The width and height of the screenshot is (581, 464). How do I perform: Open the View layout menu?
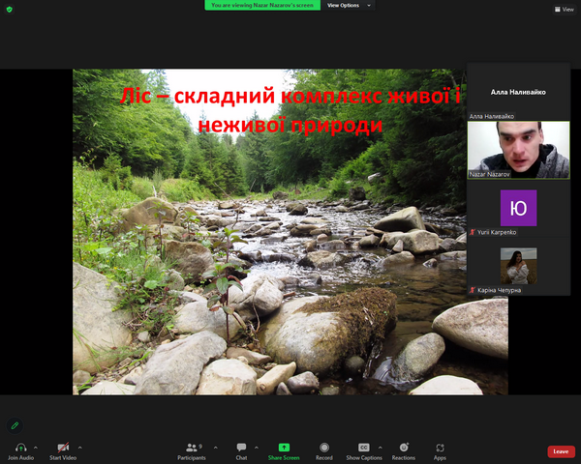564,9
